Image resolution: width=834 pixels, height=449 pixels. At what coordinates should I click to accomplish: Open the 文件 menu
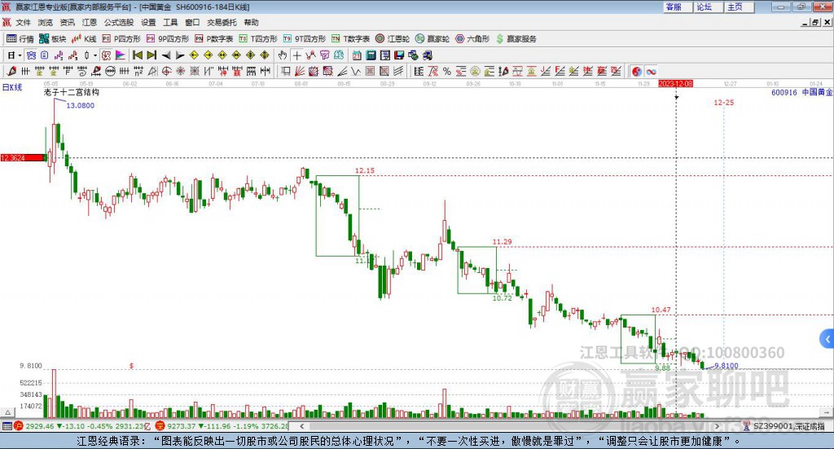[24, 22]
